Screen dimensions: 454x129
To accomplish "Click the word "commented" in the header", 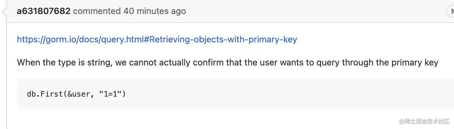I will coord(97,12).
